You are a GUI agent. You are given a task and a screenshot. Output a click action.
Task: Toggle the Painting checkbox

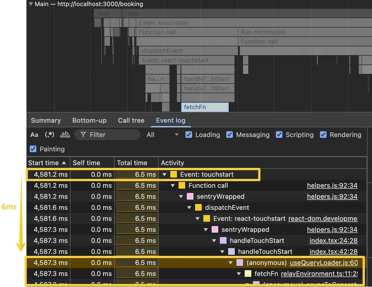33,149
